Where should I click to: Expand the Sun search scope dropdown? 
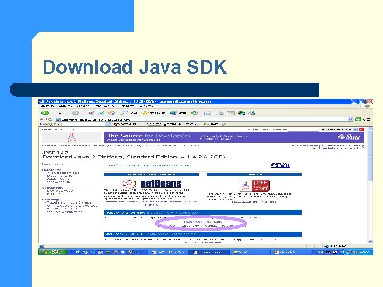click(355, 129)
